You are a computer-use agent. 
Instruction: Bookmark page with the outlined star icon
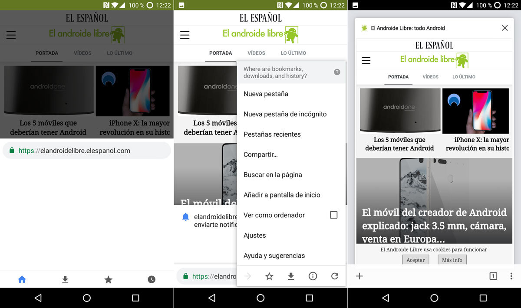pyautogui.click(x=269, y=276)
